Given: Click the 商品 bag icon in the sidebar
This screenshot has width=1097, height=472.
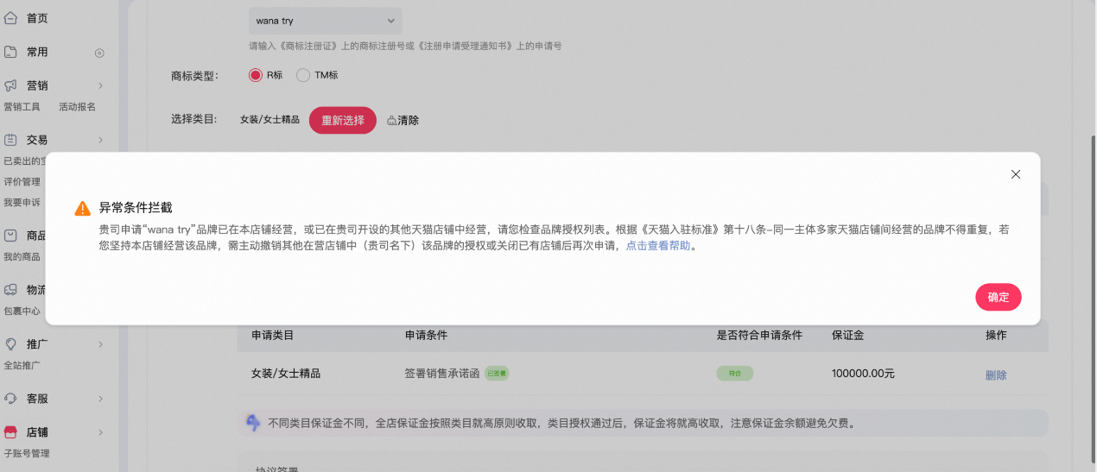Looking at the screenshot, I should click(x=10, y=236).
